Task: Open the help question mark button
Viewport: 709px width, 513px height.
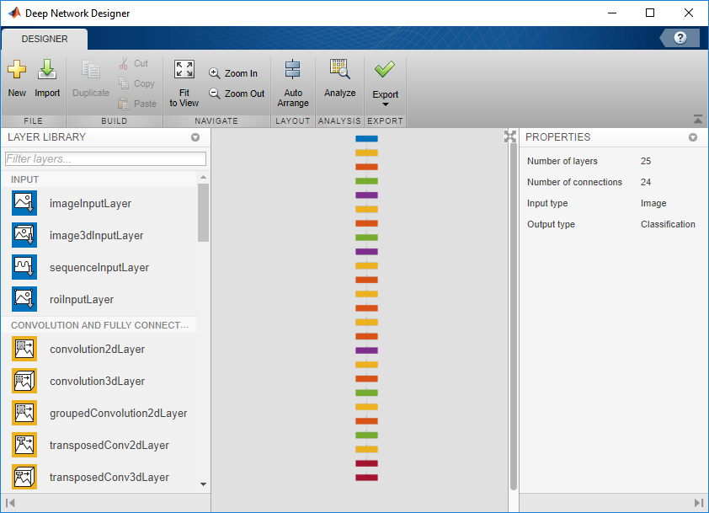Action: (680, 38)
